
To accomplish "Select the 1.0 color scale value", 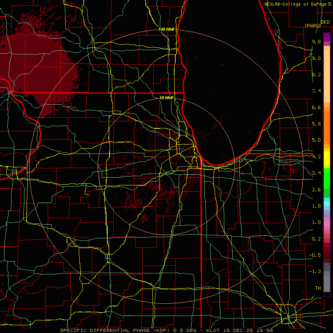I will pyautogui.click(x=316, y=222).
